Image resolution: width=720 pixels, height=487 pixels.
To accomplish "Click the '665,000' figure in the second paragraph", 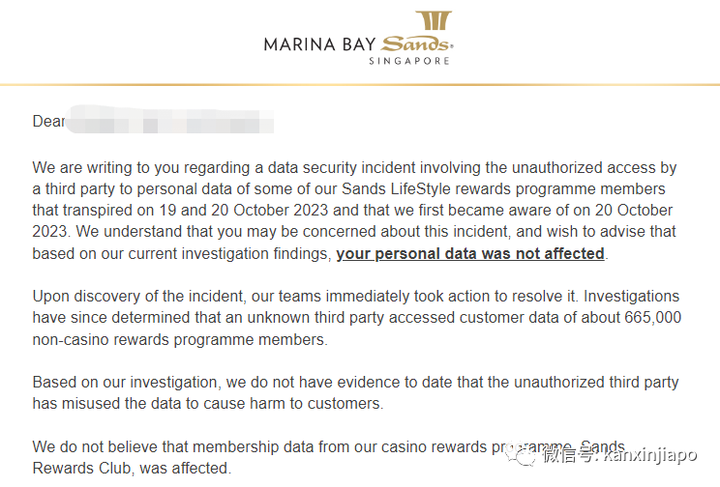I will coord(652,317).
